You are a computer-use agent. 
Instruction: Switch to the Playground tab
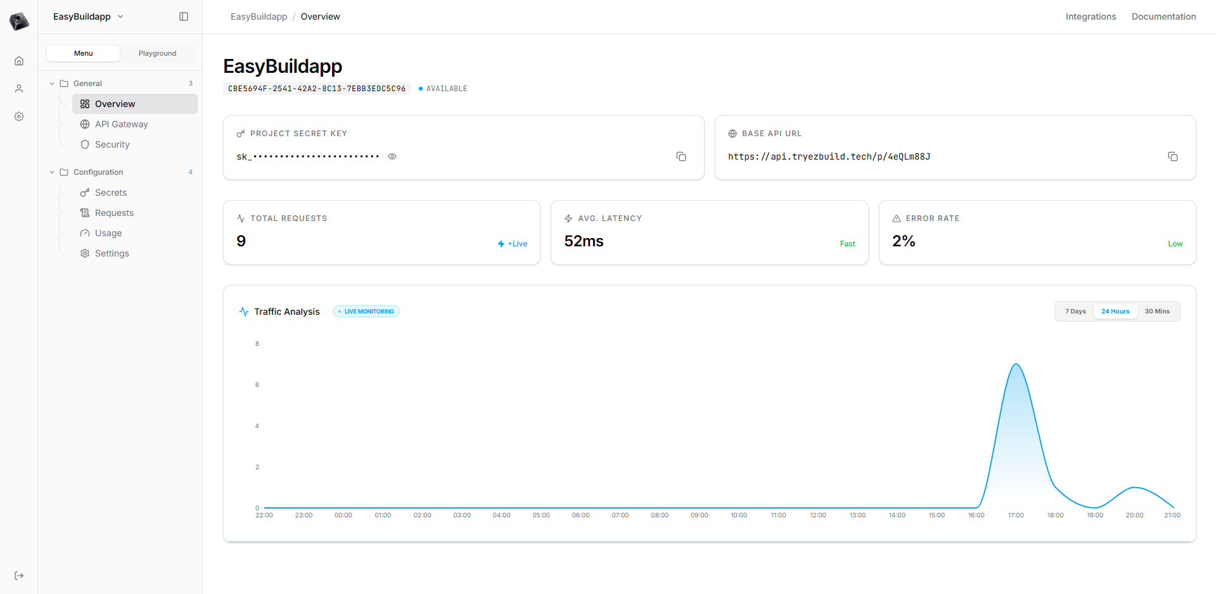pos(157,53)
